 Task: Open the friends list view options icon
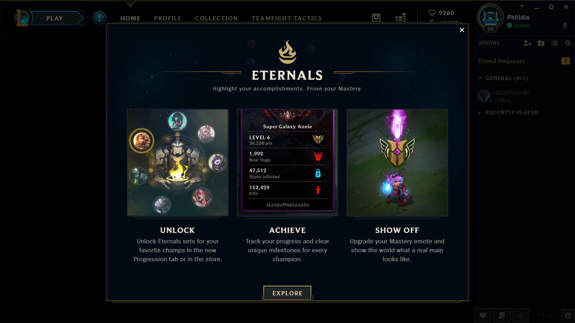pyautogui.click(x=555, y=43)
